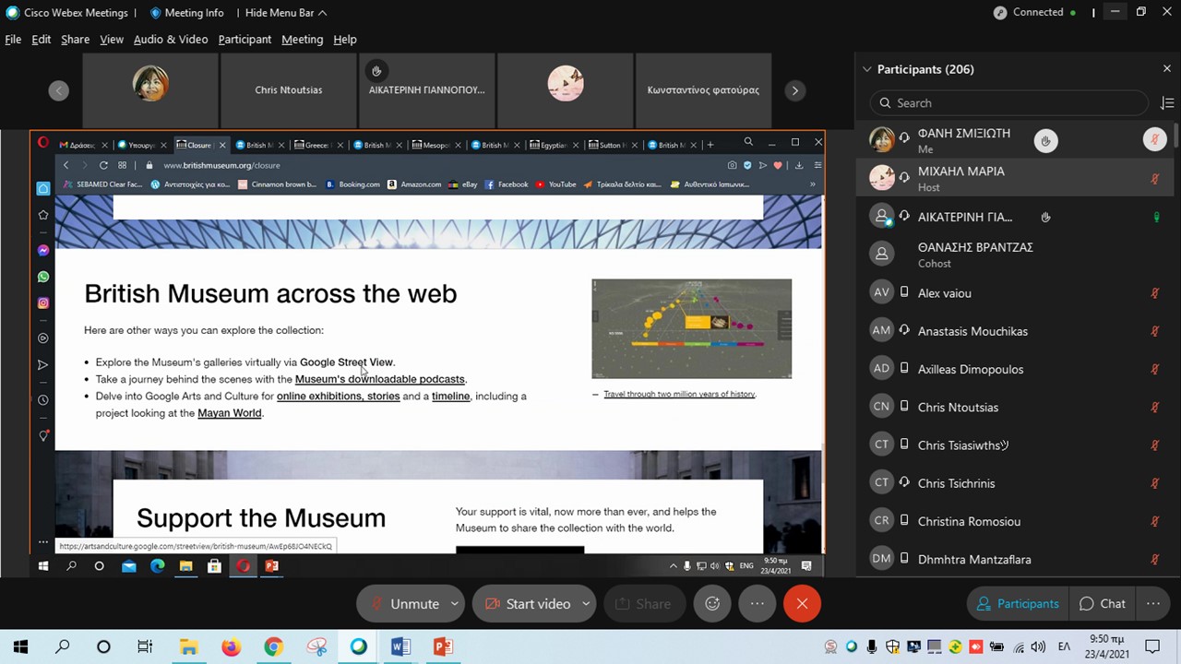The height and width of the screenshot is (664, 1181).
Task: Click the Instagram icon in Opera sidebar
Action: click(43, 302)
